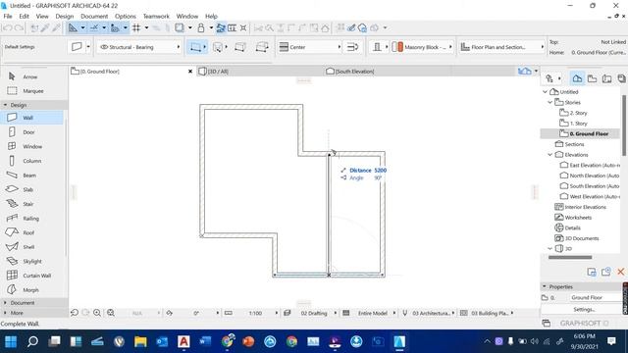Select Worksheets in Navigator
This screenshot has height=353, width=628.
click(578, 218)
